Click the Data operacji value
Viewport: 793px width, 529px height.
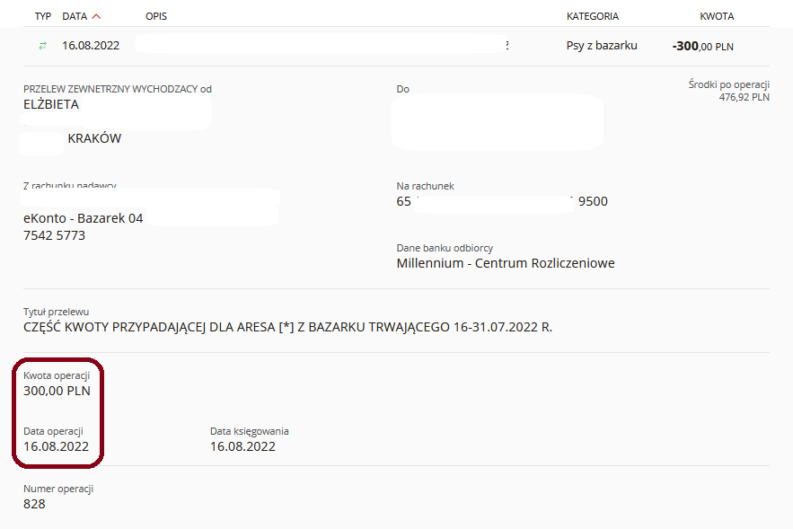pyautogui.click(x=56, y=446)
